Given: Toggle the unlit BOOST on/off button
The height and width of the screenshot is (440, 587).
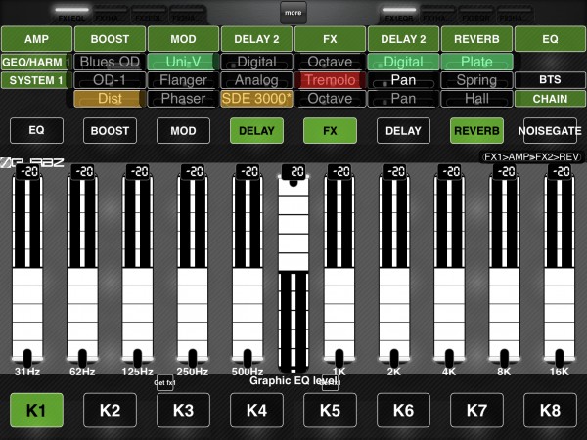Looking at the screenshot, I should tap(110, 131).
